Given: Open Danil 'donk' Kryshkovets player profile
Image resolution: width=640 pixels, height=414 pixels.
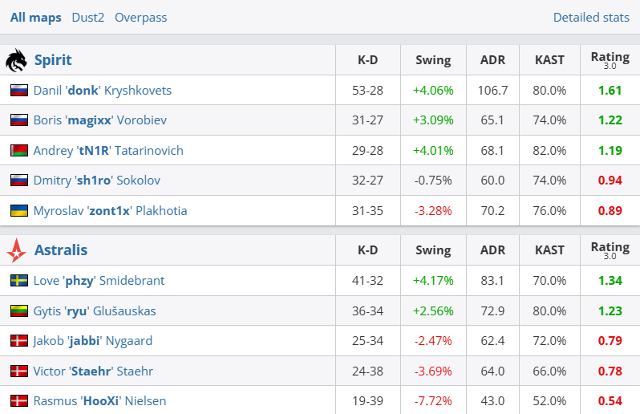Looking at the screenshot, I should [x=103, y=91].
